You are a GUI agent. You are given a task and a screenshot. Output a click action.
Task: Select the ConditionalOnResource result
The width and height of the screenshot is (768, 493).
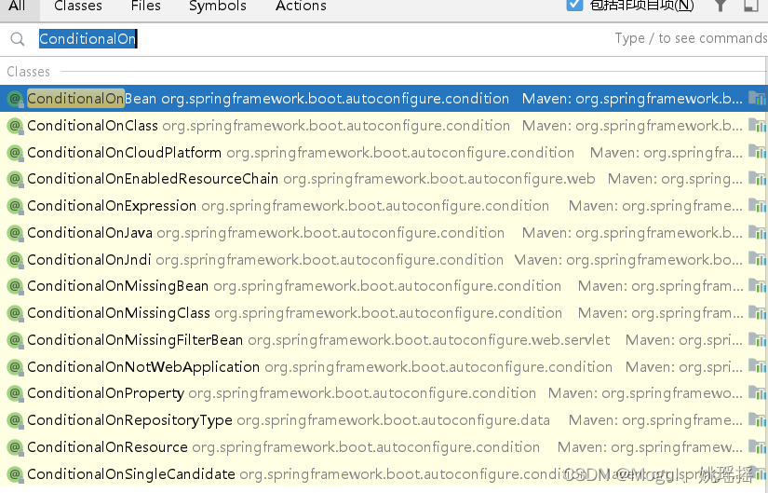pyautogui.click(x=384, y=447)
